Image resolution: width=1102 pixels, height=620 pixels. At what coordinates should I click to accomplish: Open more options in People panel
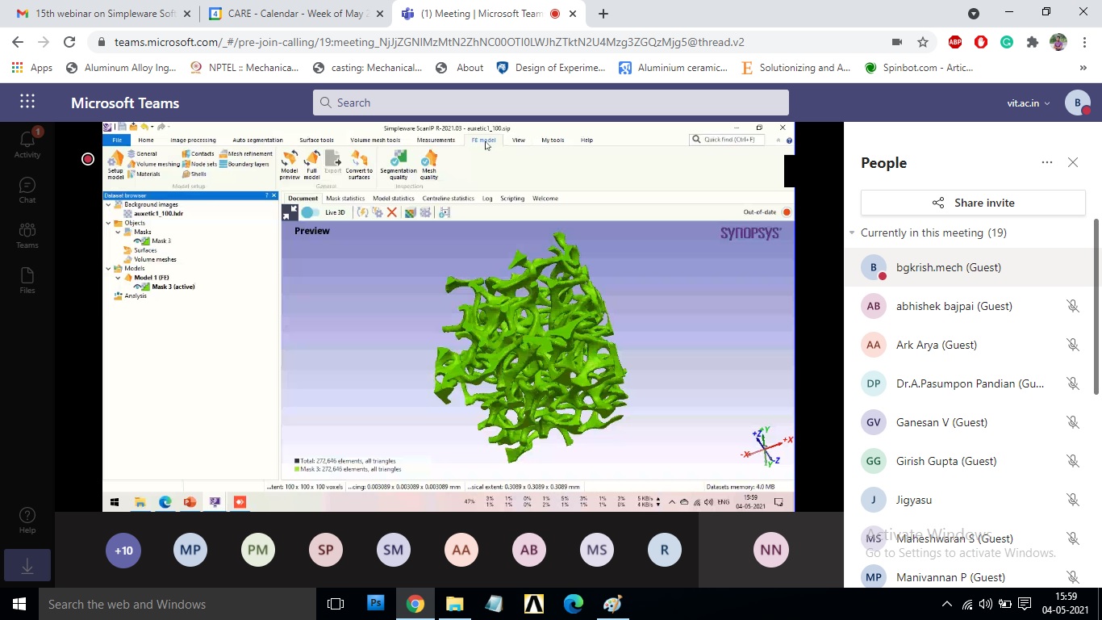1047,162
